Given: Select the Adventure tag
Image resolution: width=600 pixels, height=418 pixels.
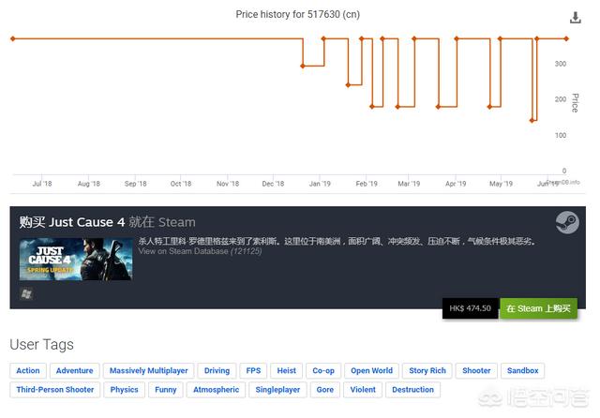Looking at the screenshot, I should 75,370.
